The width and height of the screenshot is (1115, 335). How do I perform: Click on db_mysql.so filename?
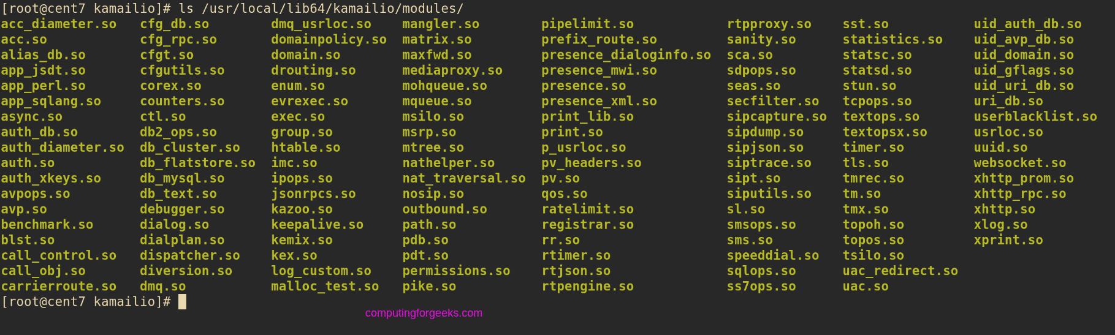tap(182, 178)
